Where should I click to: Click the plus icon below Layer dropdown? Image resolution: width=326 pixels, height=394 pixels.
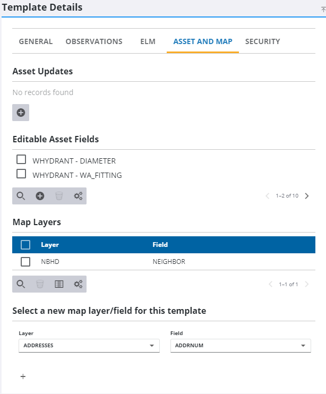tap(23, 376)
